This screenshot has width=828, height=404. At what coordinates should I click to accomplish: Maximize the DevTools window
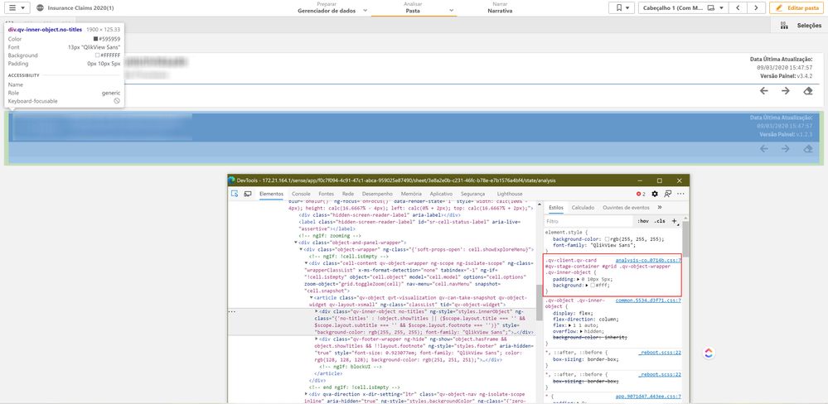(x=660, y=180)
